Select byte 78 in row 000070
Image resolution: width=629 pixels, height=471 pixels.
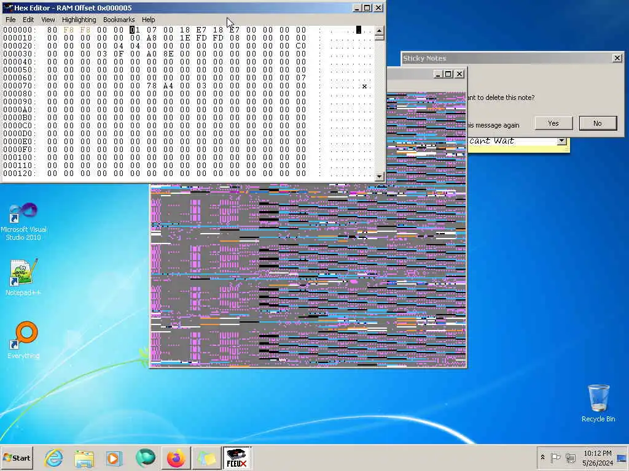coord(152,86)
